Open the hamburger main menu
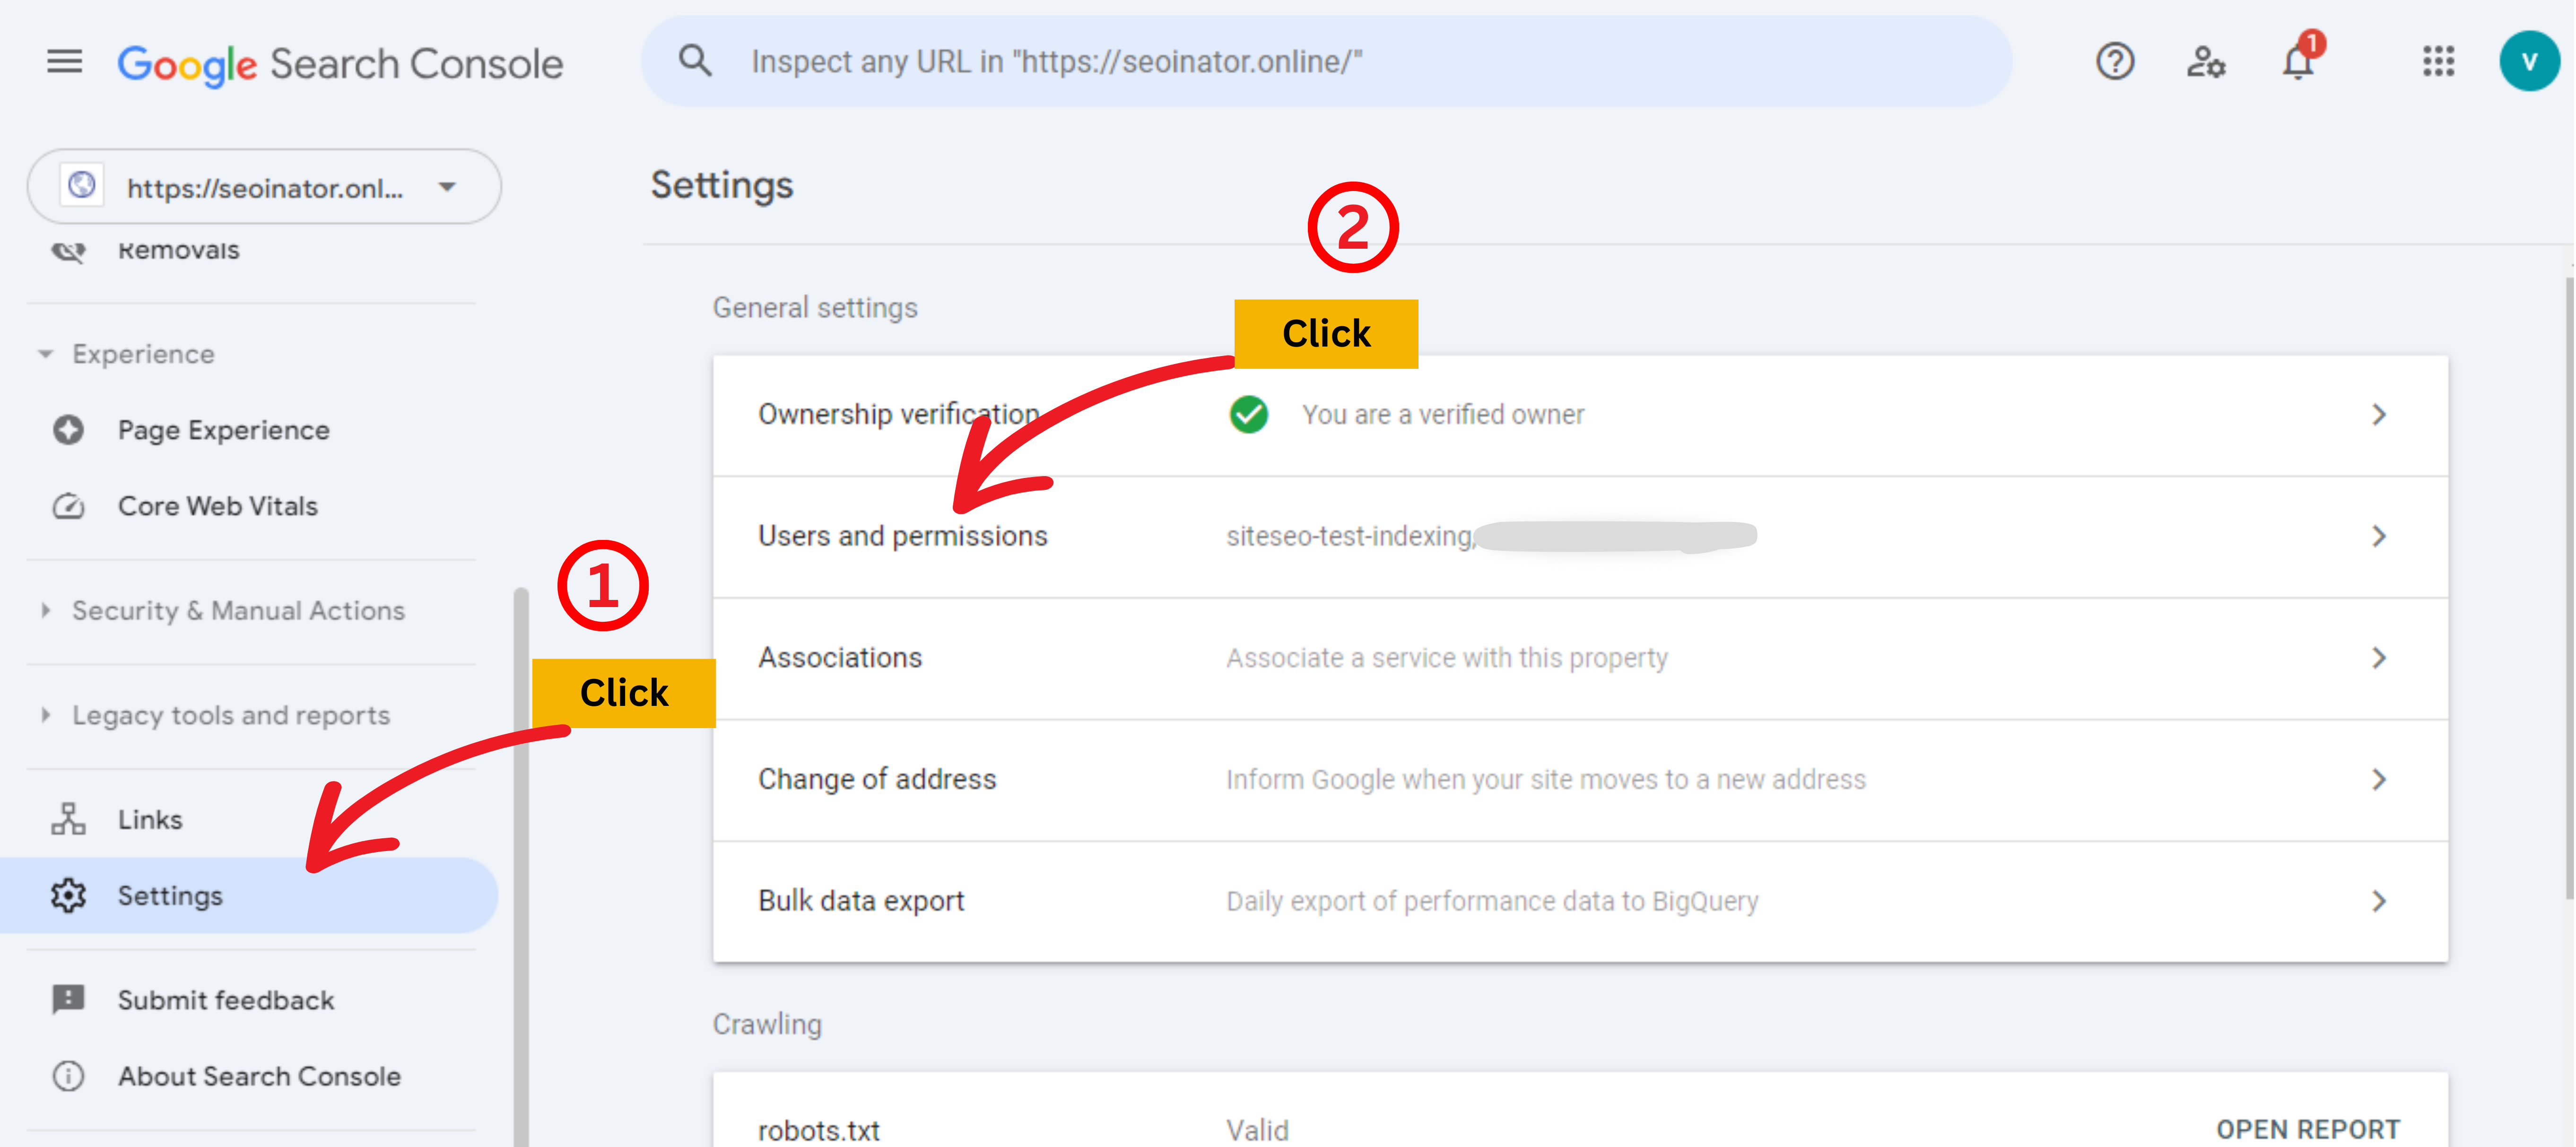The image size is (2576, 1147). [65, 62]
